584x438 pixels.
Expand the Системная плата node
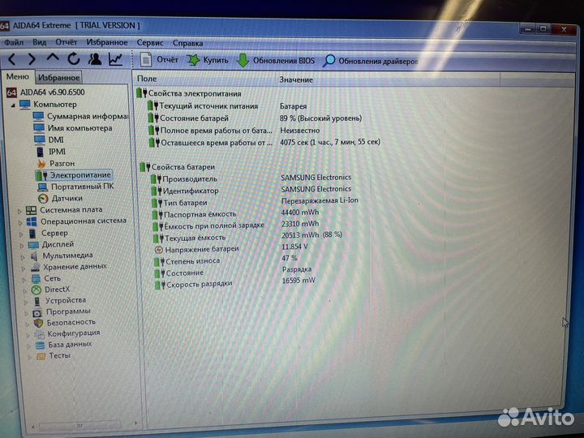19,211
